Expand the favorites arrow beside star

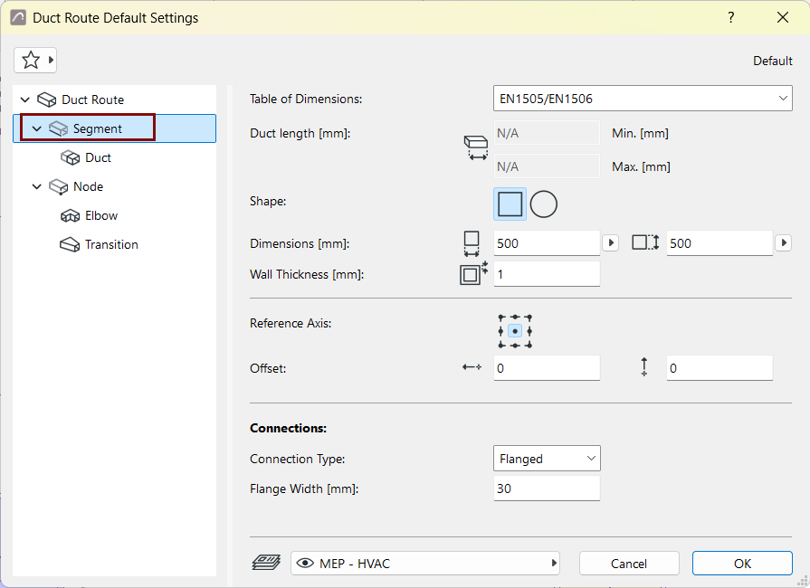51,60
